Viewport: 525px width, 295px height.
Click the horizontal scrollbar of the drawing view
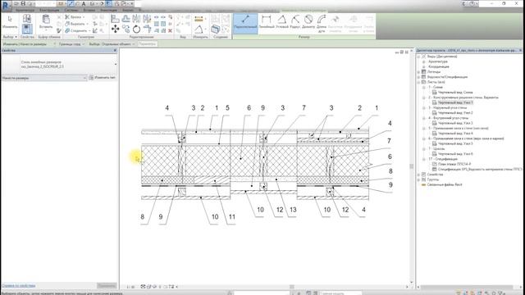[292, 287]
